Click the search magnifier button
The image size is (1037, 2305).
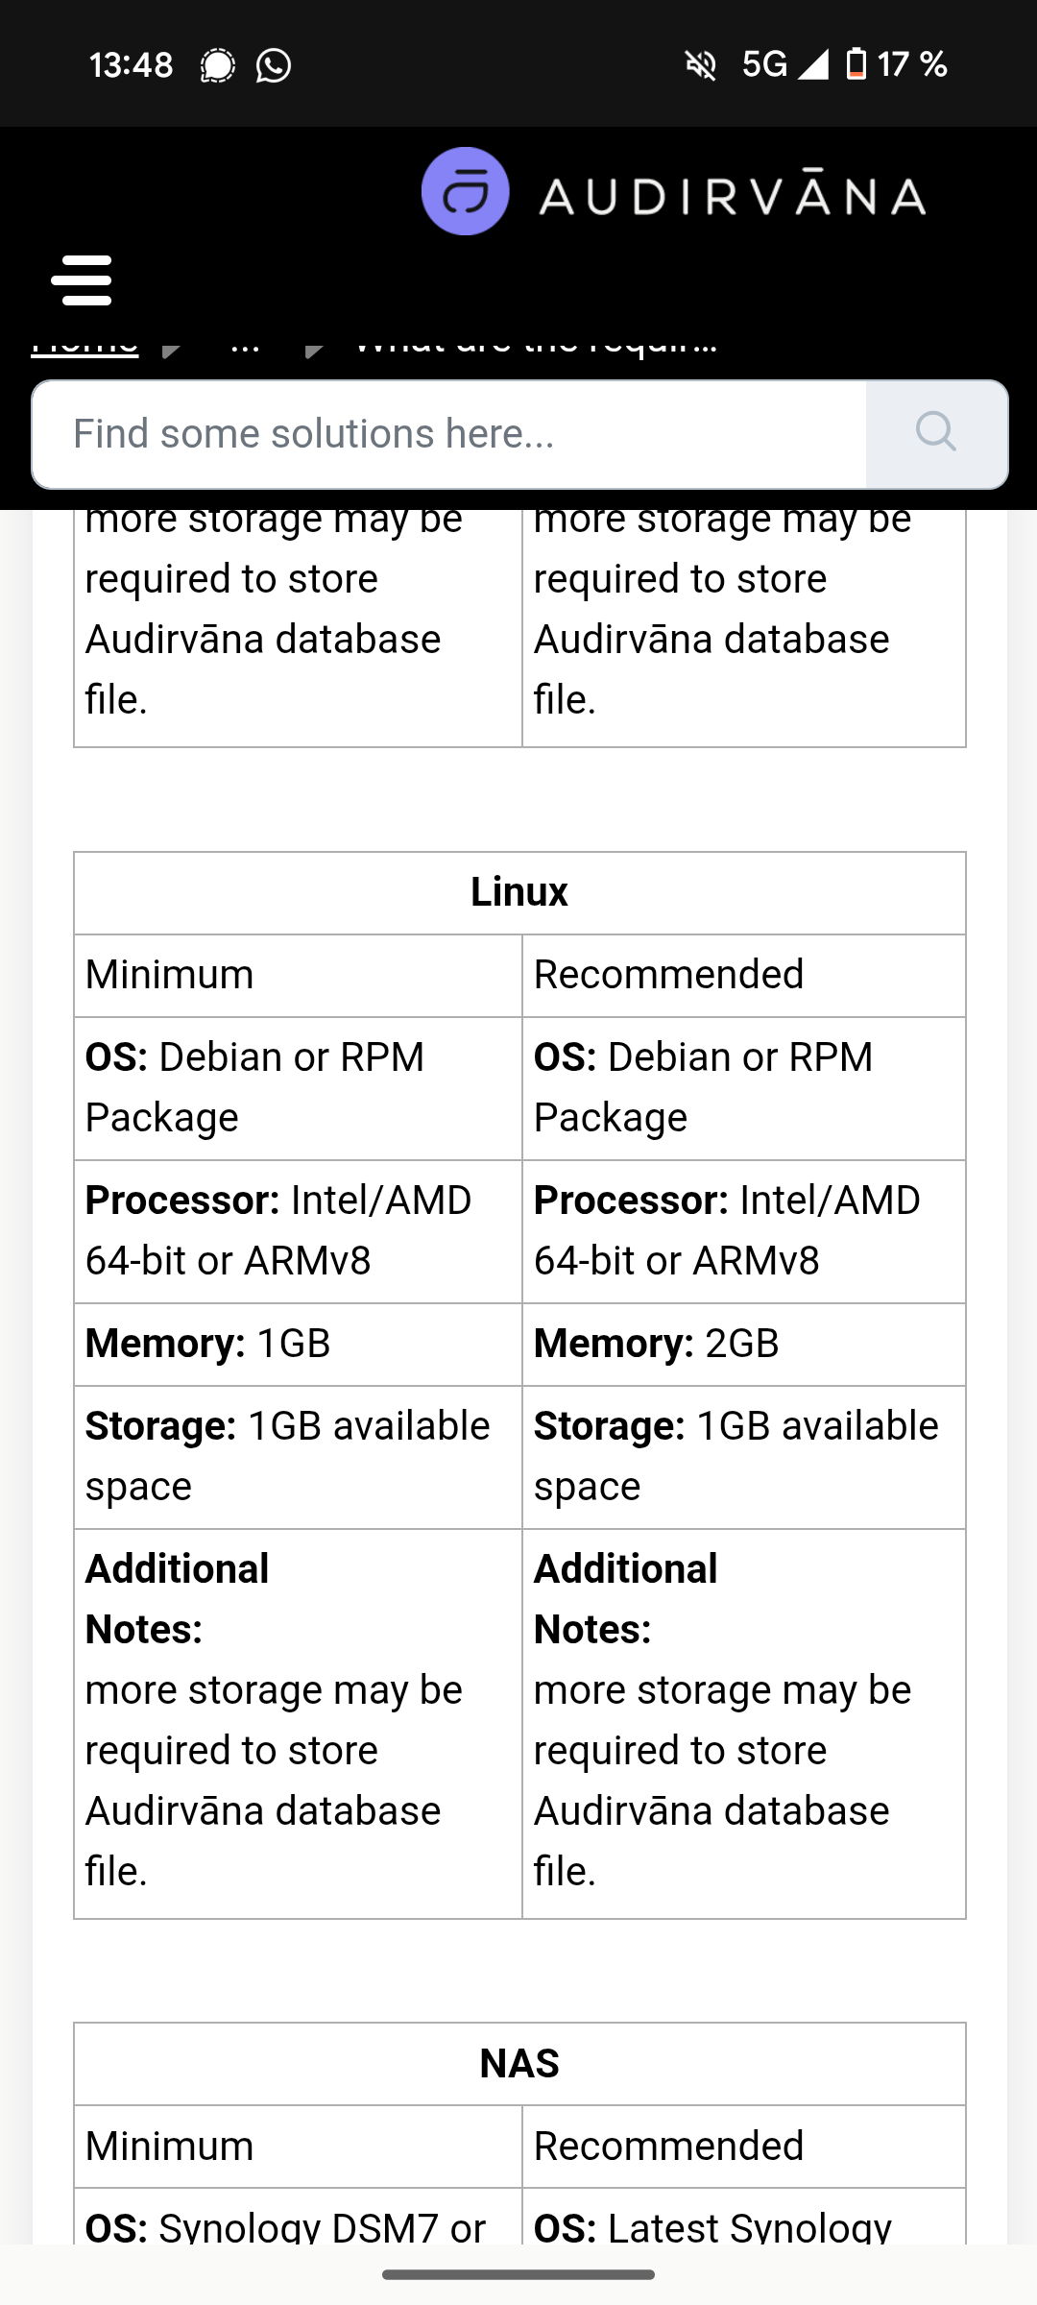[x=936, y=434]
